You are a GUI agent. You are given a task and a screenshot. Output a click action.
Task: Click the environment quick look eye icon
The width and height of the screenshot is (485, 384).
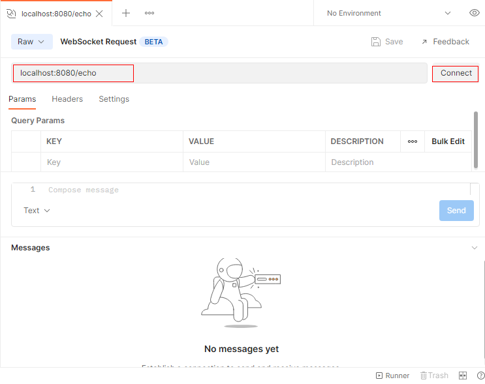(x=474, y=13)
